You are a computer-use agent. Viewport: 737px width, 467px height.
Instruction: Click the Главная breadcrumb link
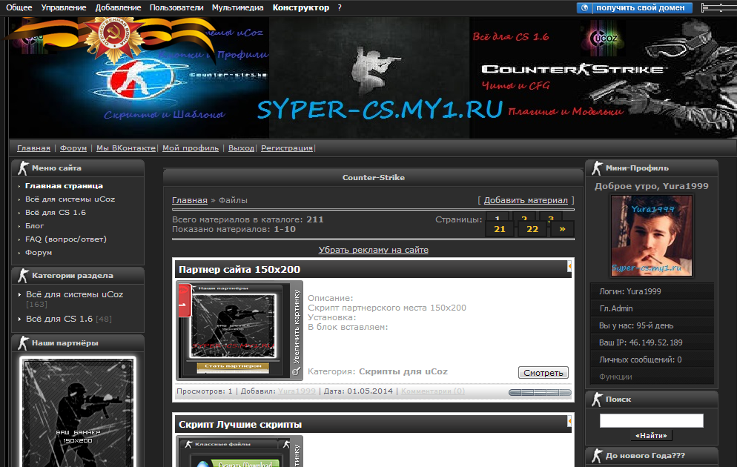189,200
